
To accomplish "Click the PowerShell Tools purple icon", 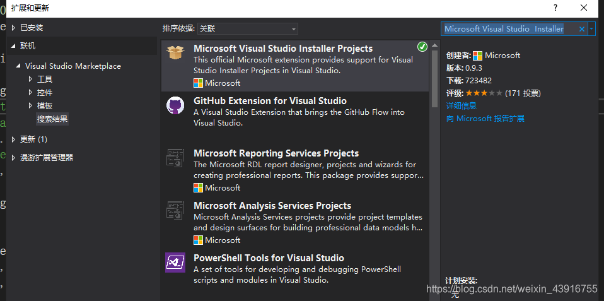I will point(175,263).
